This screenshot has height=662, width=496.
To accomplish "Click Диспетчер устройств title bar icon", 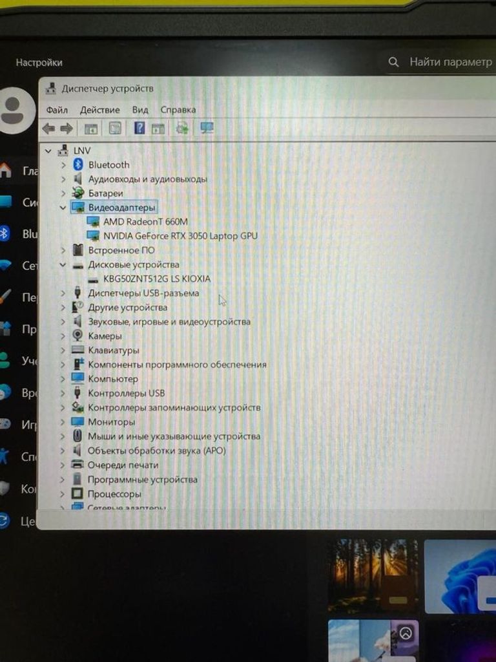I will coord(50,88).
